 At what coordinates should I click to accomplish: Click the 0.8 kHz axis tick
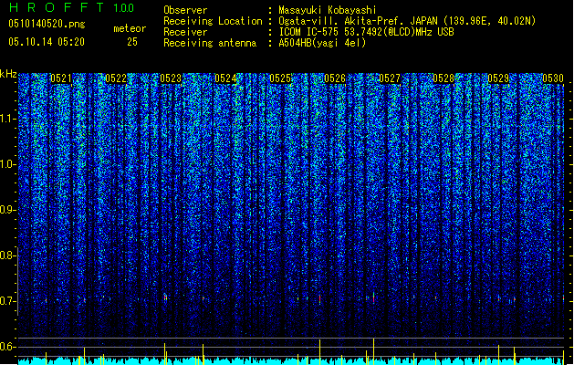tap(8, 255)
